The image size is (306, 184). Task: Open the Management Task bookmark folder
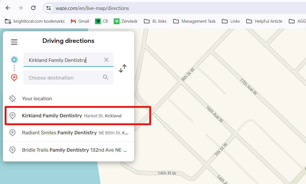194,21
